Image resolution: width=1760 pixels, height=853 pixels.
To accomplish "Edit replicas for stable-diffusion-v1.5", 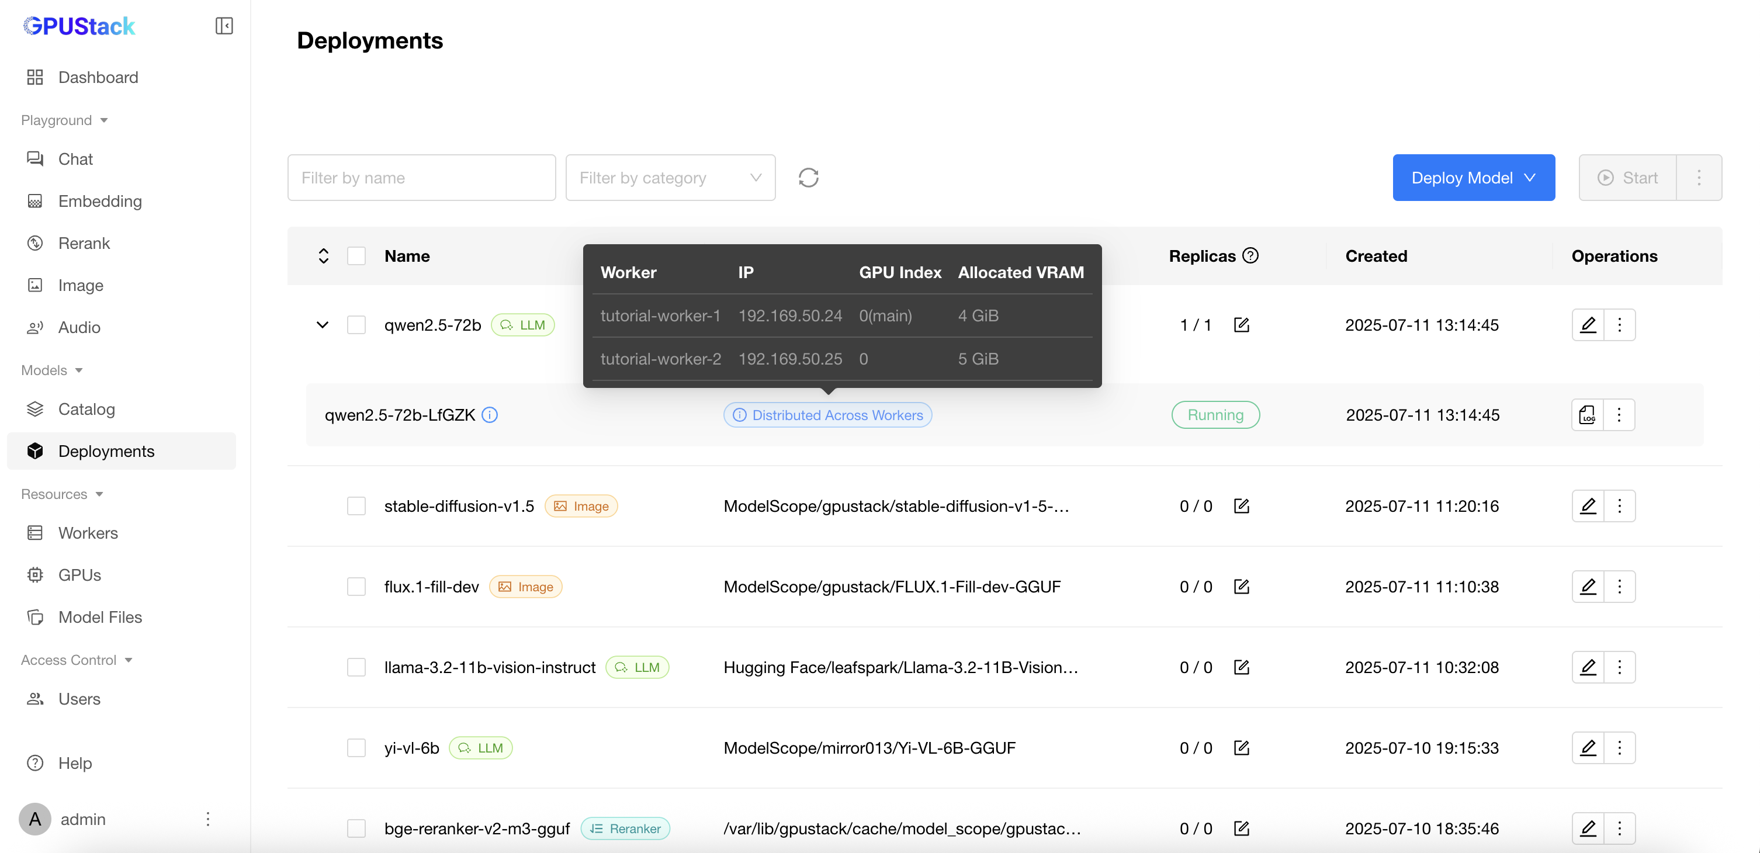I will (1242, 506).
